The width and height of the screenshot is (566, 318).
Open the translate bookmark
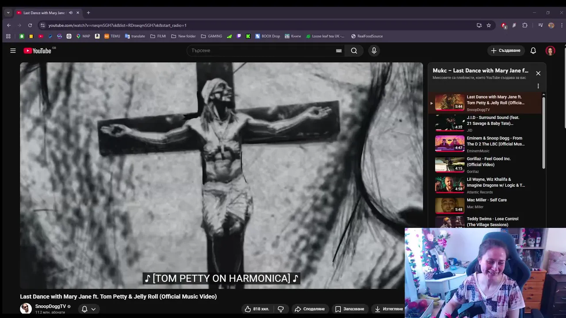coord(135,36)
